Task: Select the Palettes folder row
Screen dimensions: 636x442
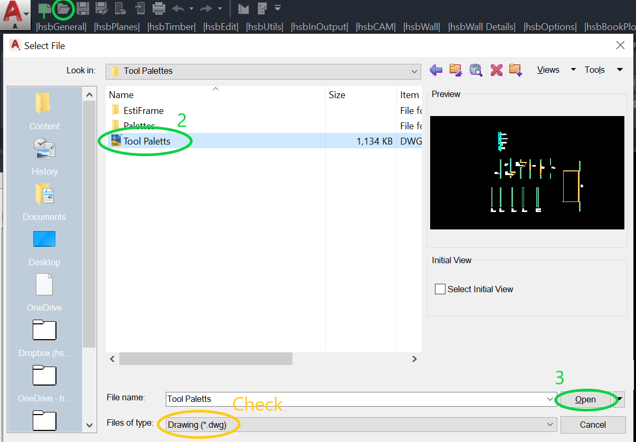Action: click(263, 126)
